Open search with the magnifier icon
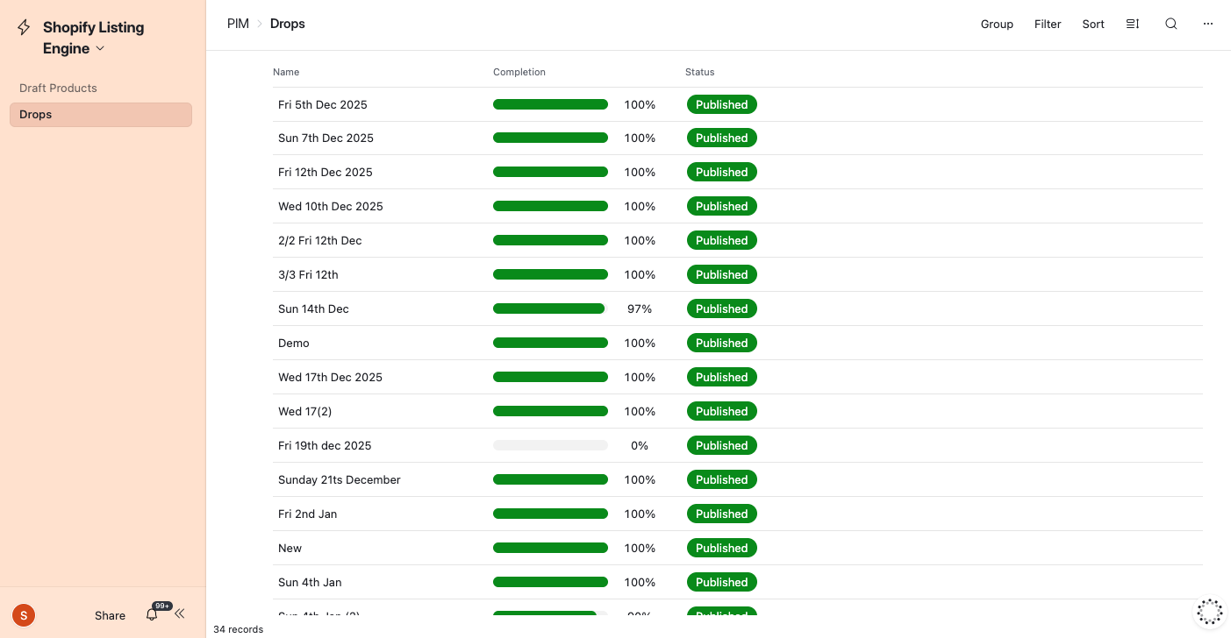 (x=1170, y=24)
